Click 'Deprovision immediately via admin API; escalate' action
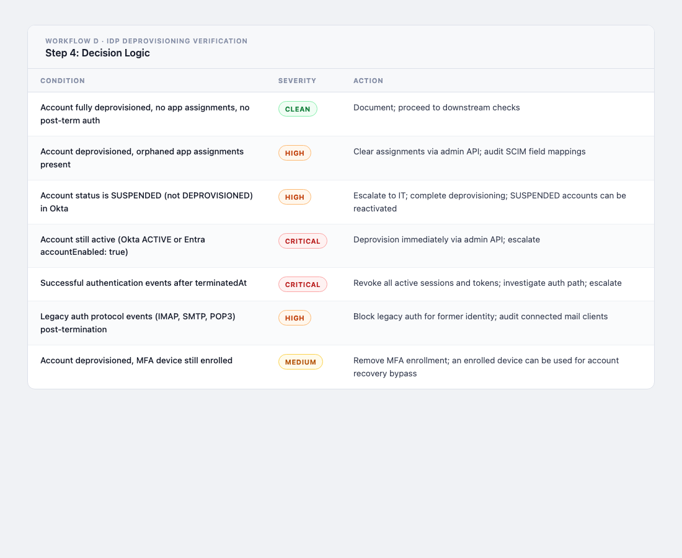Image resolution: width=682 pixels, height=558 pixels. [x=446, y=240]
